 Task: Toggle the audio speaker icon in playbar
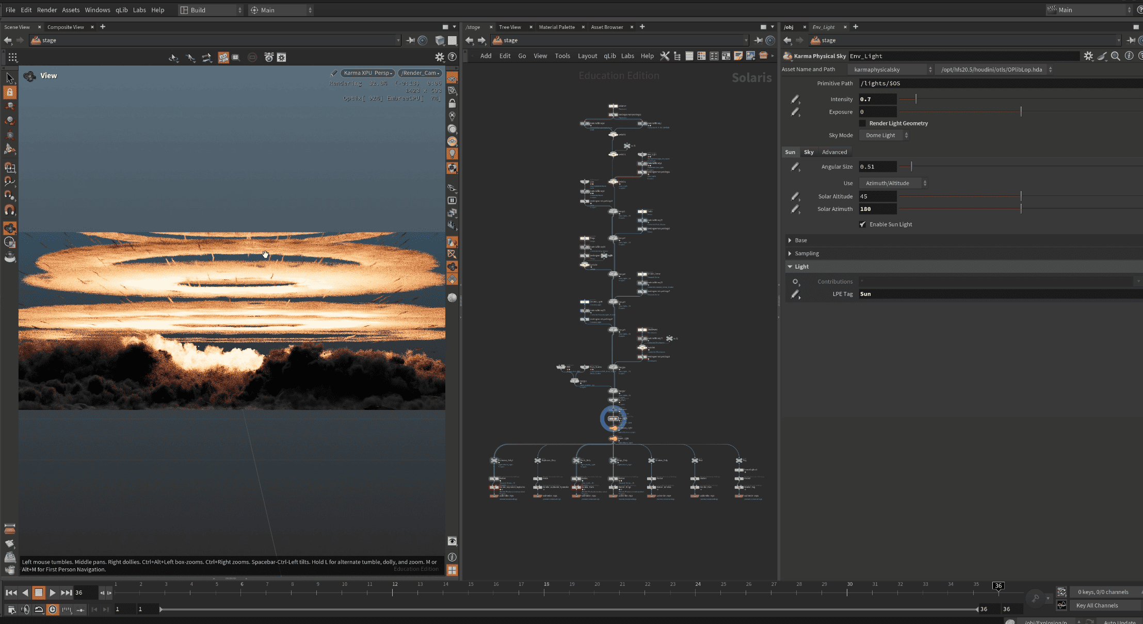click(x=25, y=610)
